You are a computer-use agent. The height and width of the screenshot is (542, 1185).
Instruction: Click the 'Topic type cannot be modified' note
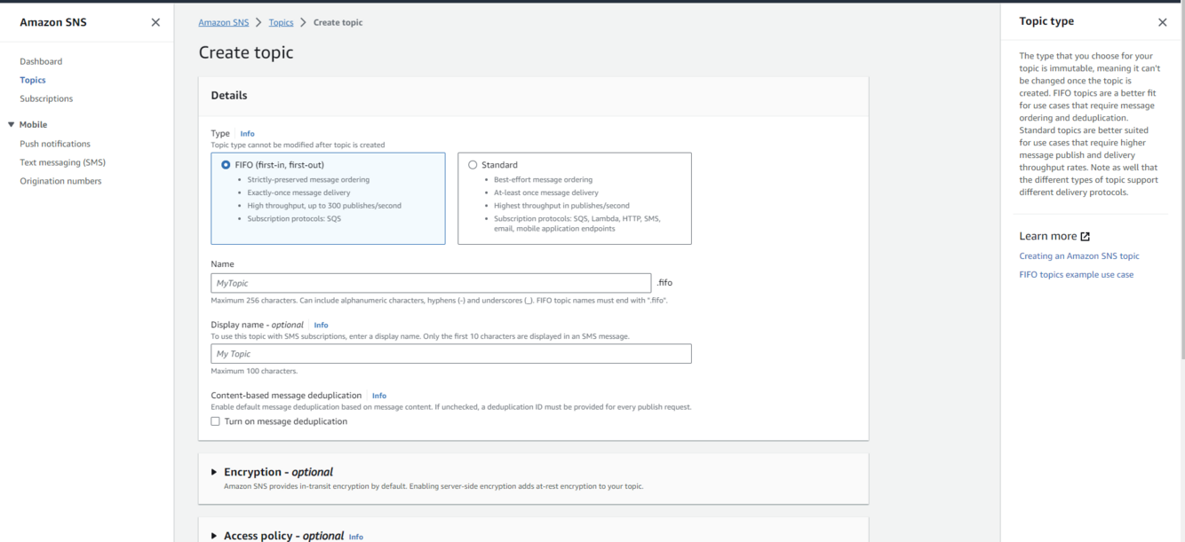click(x=298, y=145)
